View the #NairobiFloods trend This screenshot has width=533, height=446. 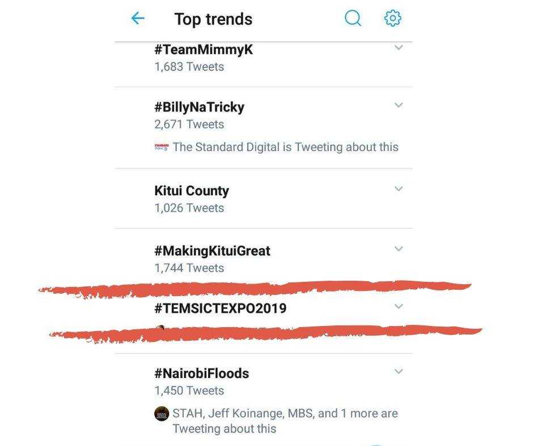[x=201, y=374]
